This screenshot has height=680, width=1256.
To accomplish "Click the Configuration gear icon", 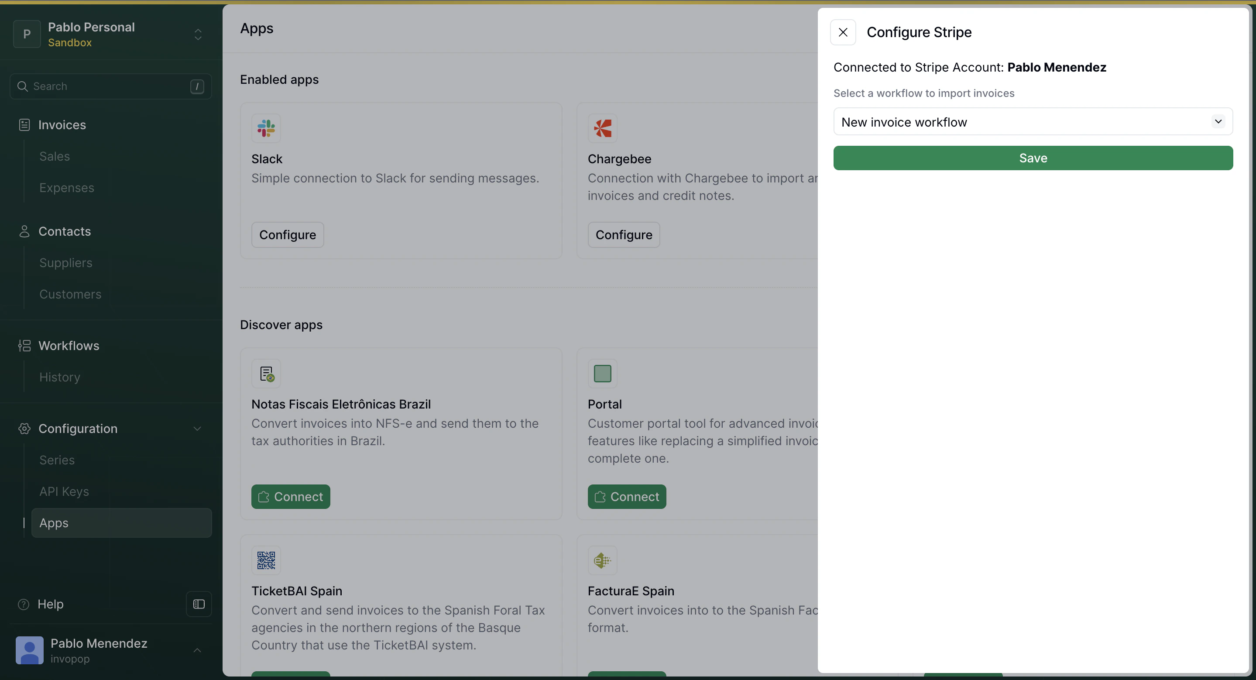I will point(24,429).
